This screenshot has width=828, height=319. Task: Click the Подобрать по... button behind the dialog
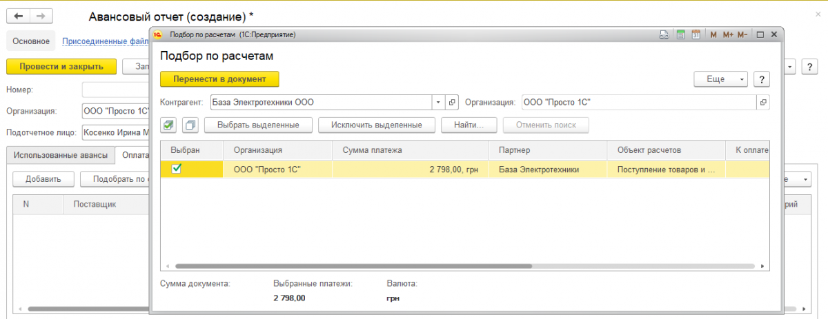[115, 179]
